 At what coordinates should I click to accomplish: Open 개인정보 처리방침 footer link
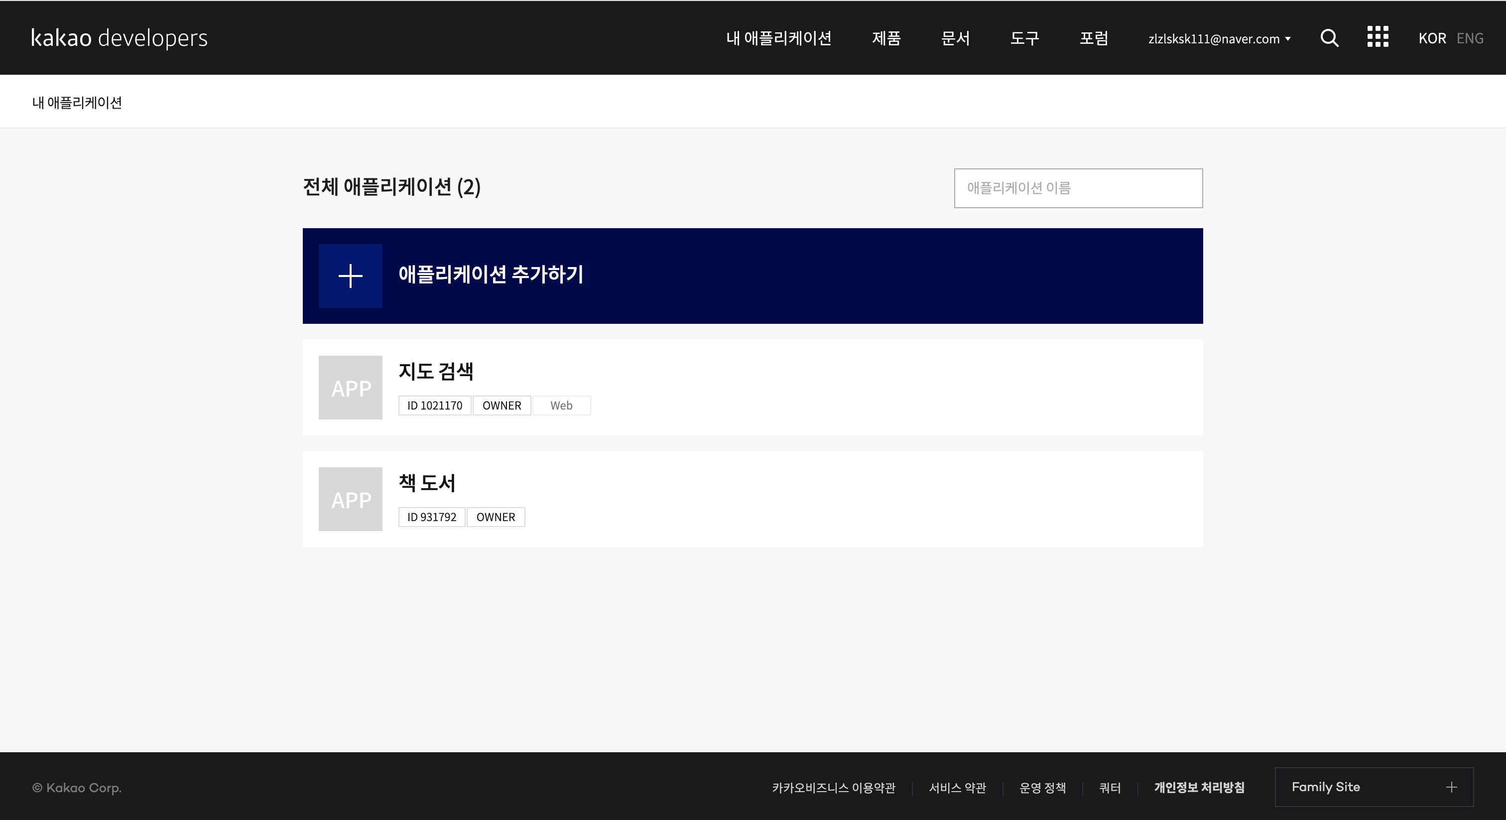(x=1199, y=788)
